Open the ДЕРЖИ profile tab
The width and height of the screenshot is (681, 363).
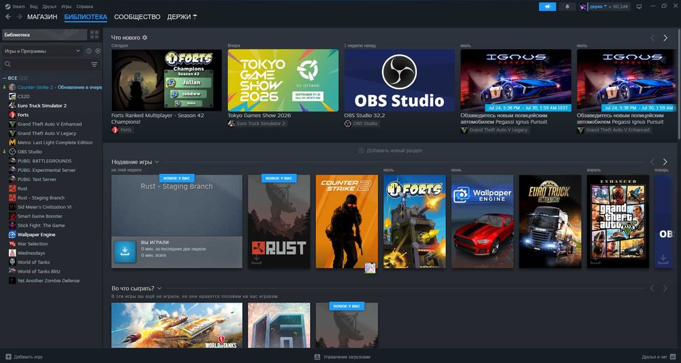pos(183,17)
